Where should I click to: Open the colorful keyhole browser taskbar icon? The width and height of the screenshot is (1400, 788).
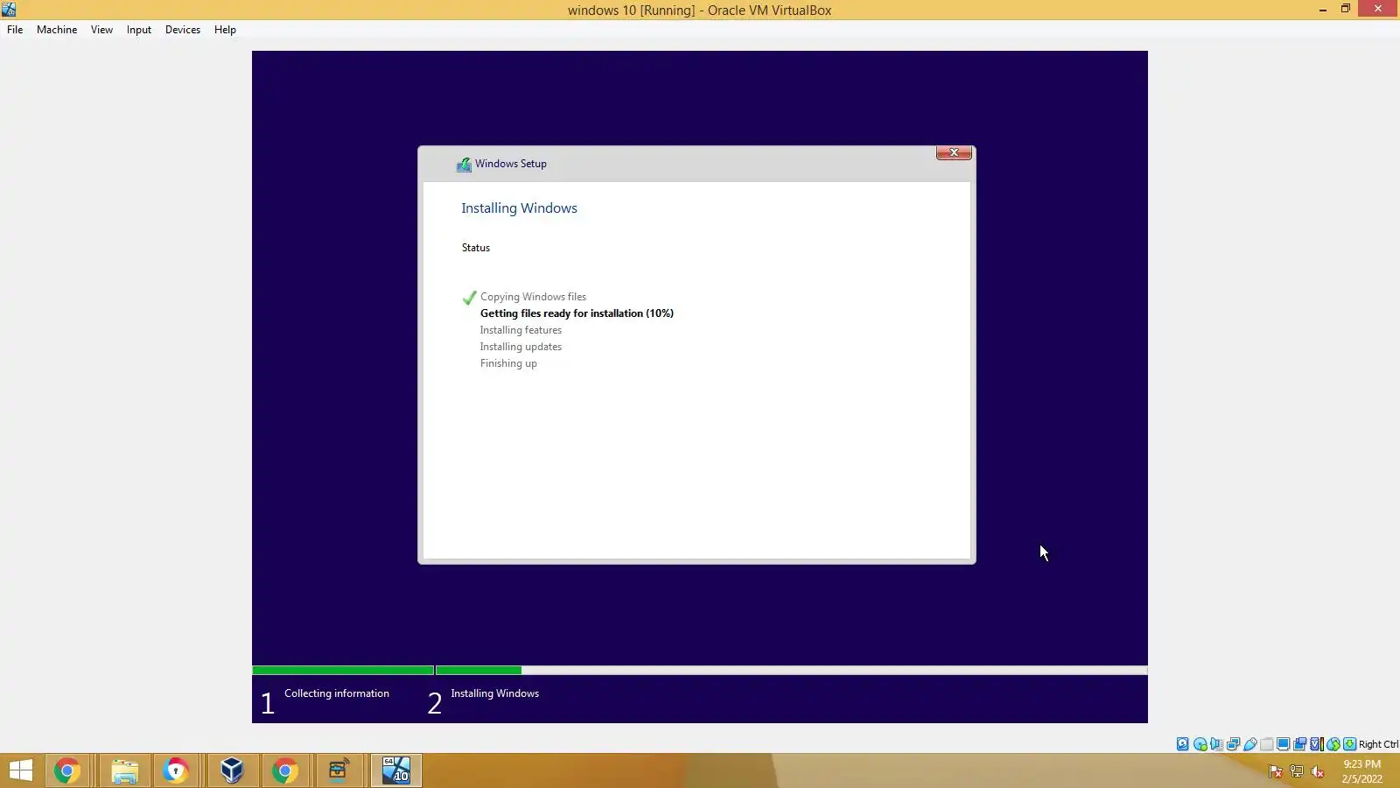pos(176,770)
